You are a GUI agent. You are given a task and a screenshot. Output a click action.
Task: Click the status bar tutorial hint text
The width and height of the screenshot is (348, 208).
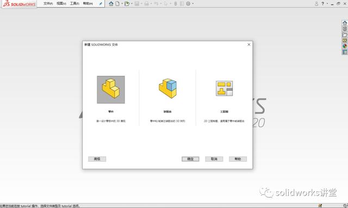(x=40, y=206)
